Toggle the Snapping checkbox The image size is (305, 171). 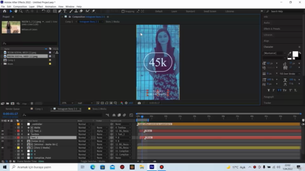[x=123, y=11]
